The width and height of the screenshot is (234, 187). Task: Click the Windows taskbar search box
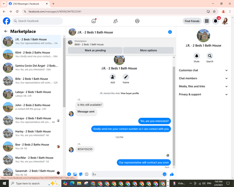pos(35,183)
